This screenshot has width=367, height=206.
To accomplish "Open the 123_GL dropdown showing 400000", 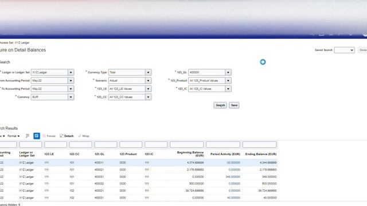I will (228, 73).
